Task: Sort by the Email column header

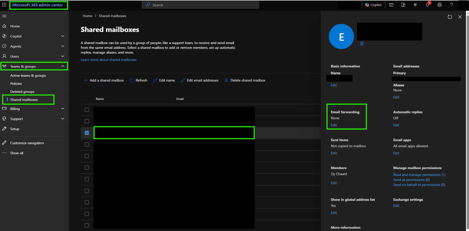Action: (180, 99)
